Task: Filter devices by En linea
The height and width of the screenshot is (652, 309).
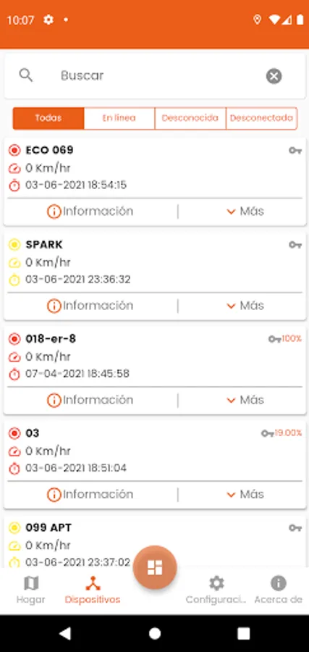Action: pyautogui.click(x=119, y=118)
